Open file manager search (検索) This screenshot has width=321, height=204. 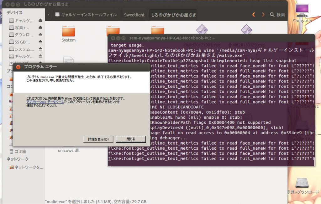pyautogui.click(x=277, y=15)
